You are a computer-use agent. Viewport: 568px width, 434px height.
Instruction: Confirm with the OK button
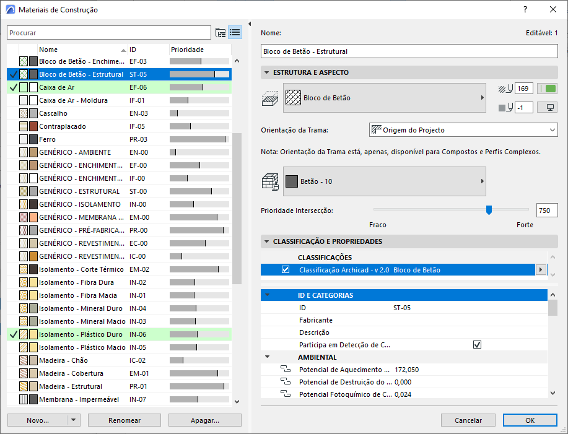tap(530, 420)
